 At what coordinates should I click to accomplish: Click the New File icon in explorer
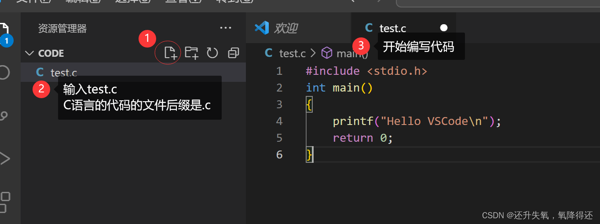point(170,53)
